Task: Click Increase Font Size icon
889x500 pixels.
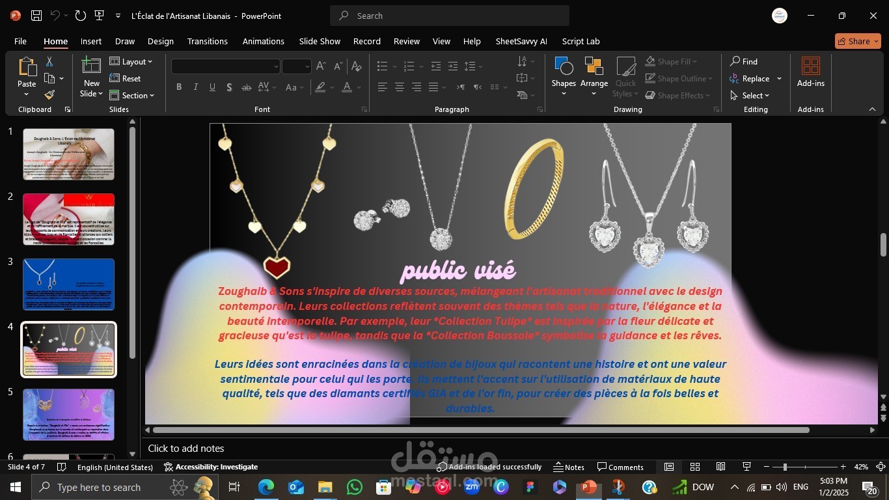Action: point(321,66)
